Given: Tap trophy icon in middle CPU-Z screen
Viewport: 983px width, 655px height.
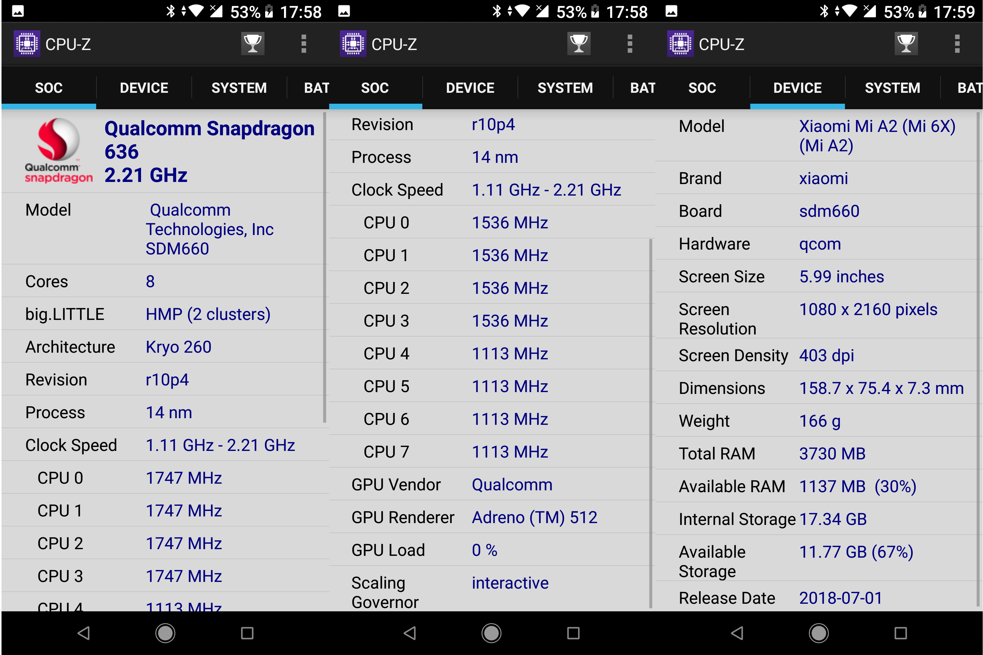Looking at the screenshot, I should 579,44.
